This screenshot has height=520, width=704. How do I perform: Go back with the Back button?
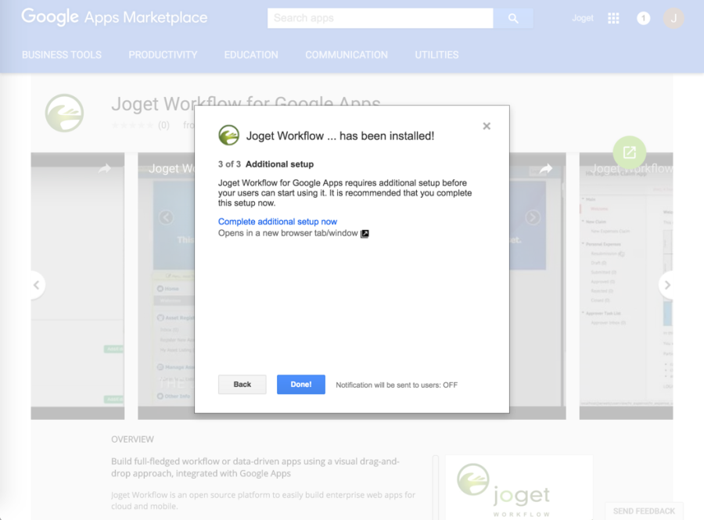242,385
